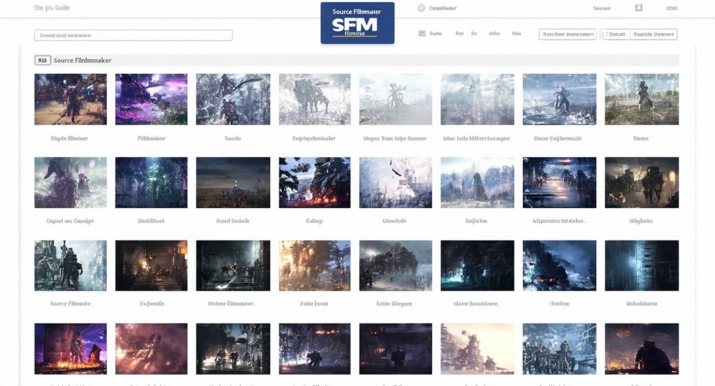Open the top-left header guide link

[x=52, y=8]
